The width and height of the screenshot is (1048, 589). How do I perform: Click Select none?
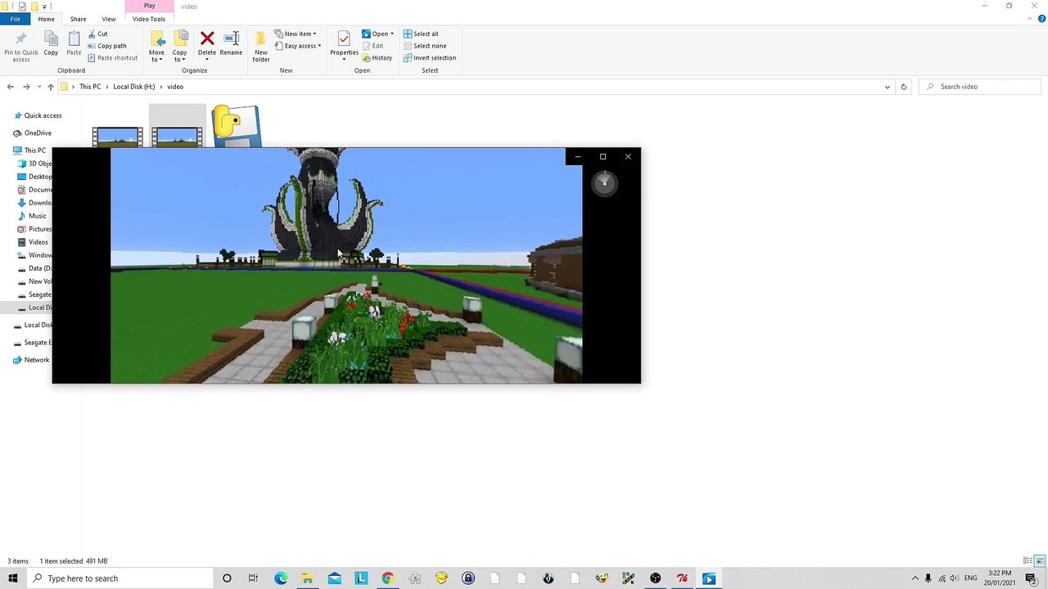point(424,46)
